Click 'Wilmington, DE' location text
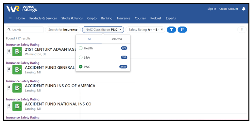The height and width of the screenshot is (123, 252). (x=36, y=54)
